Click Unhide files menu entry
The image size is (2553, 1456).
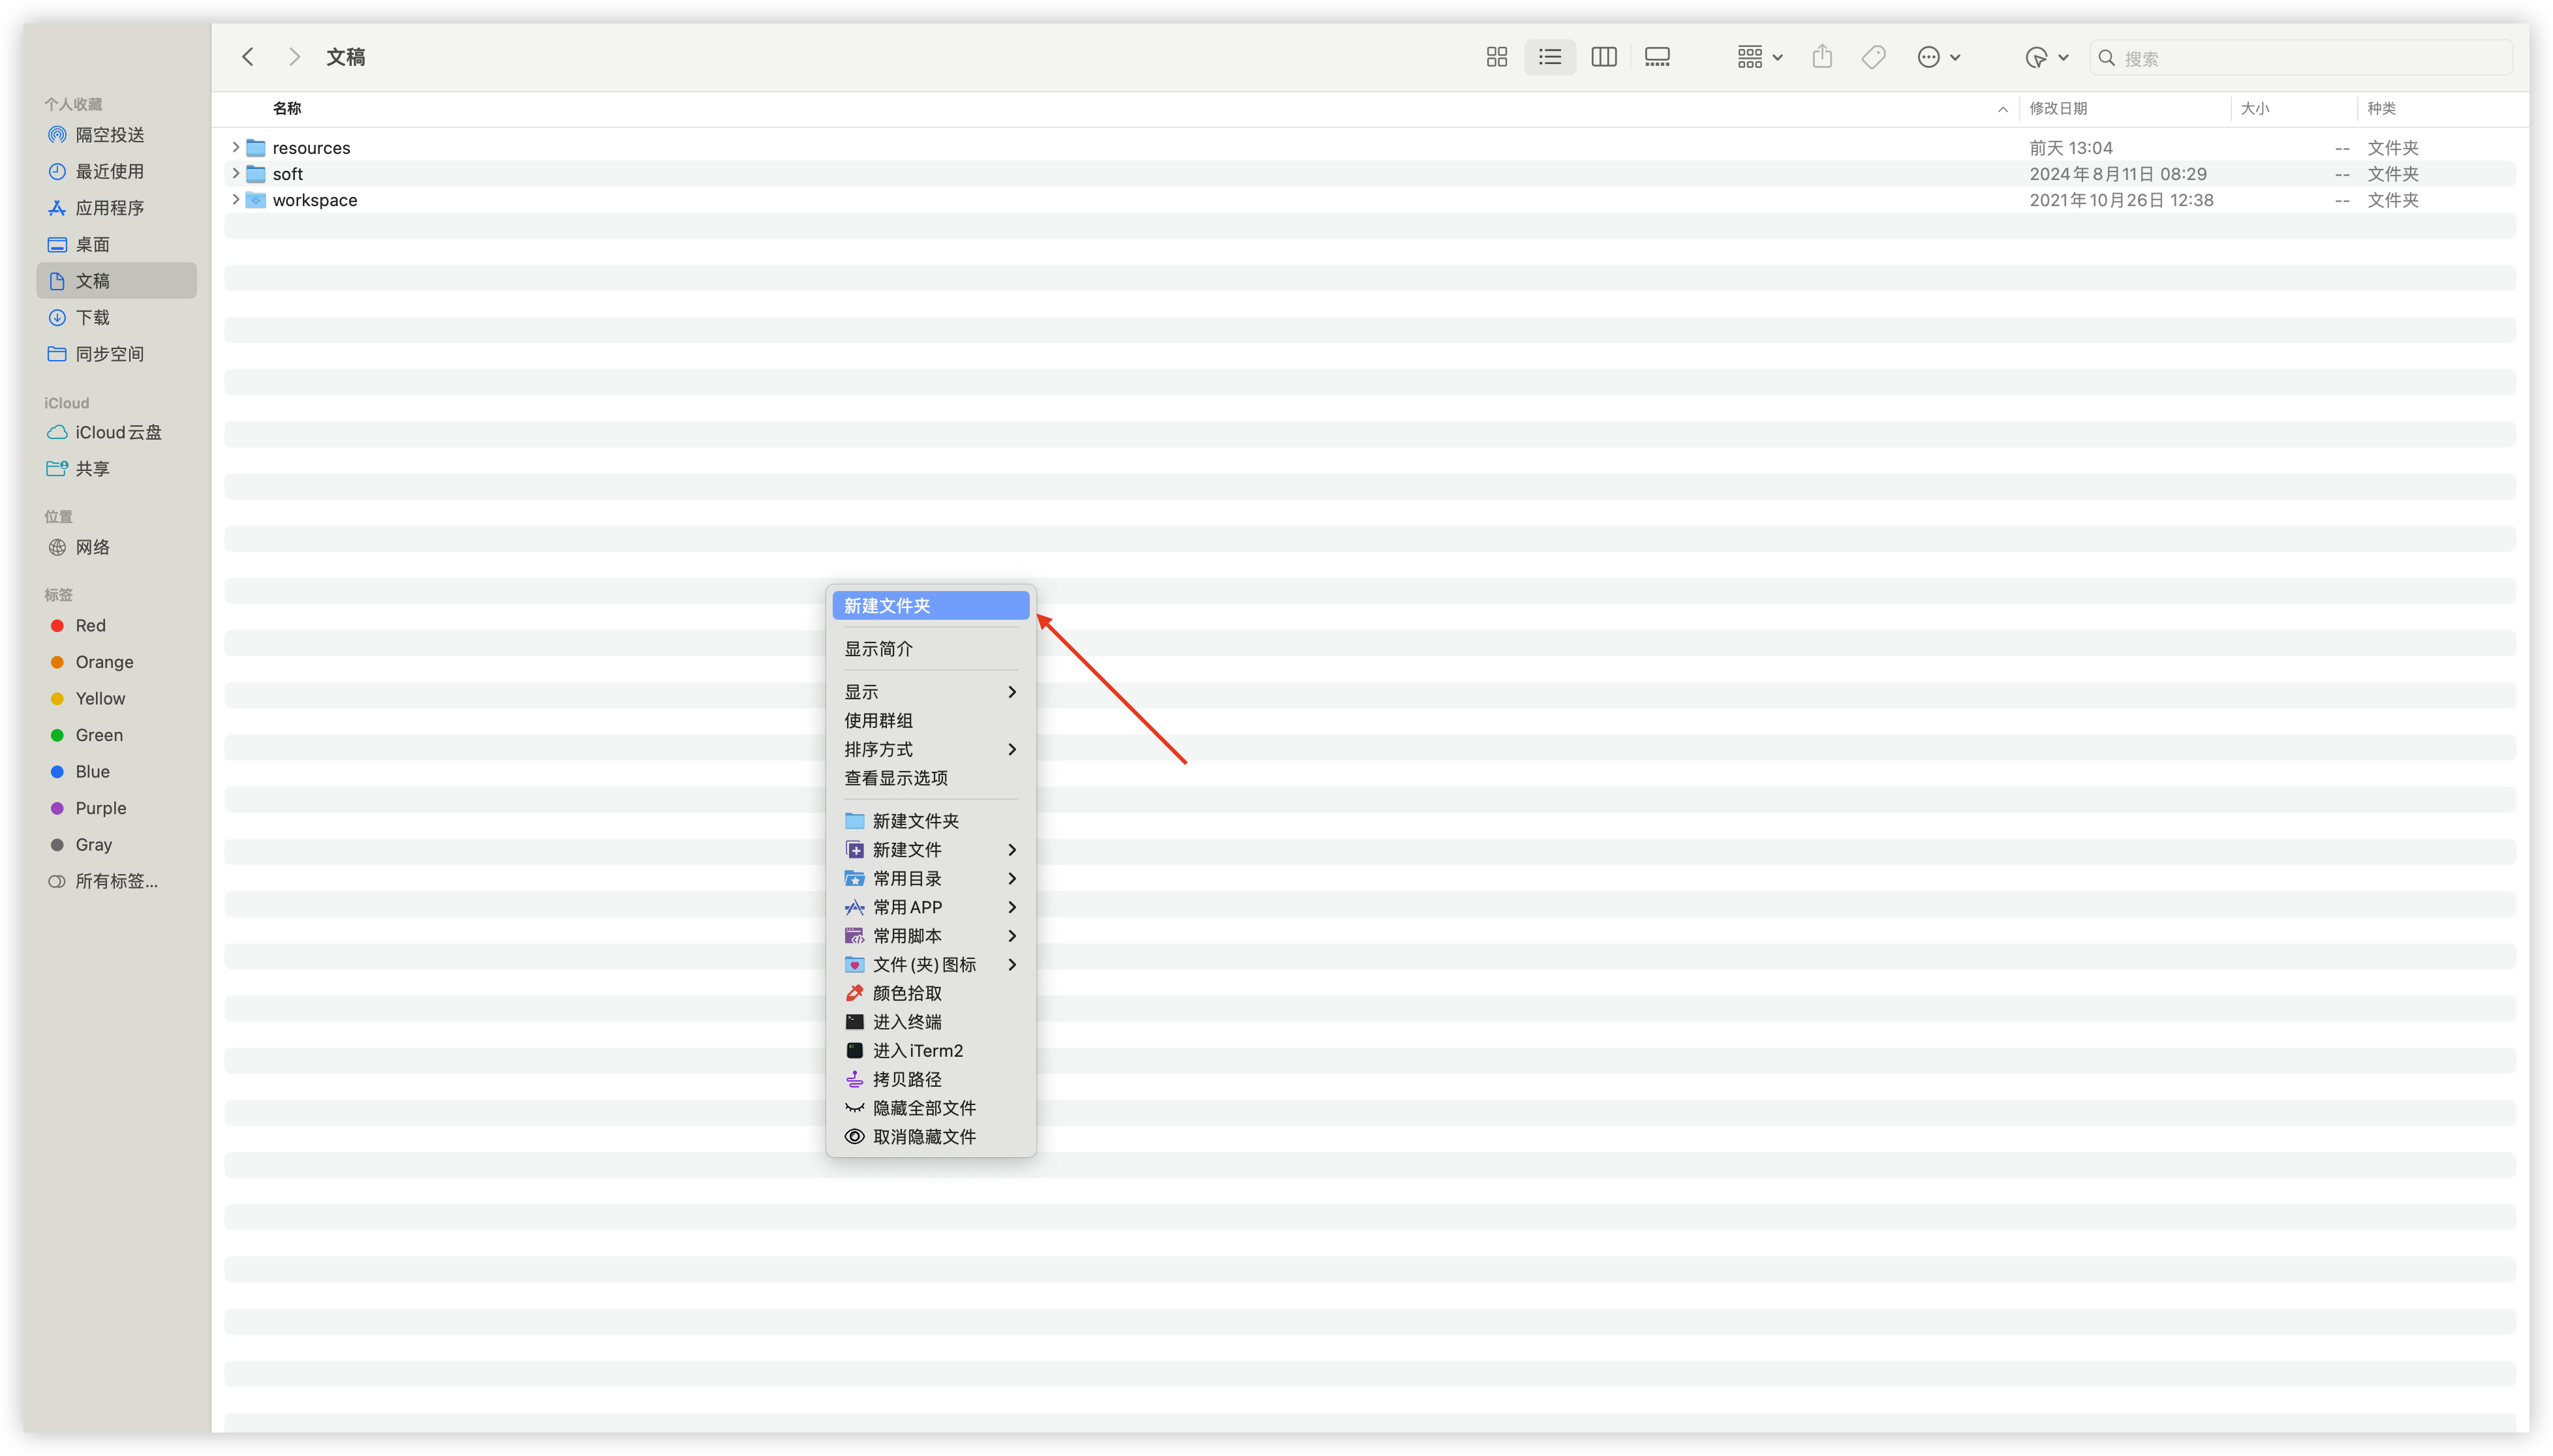pos(923,1137)
